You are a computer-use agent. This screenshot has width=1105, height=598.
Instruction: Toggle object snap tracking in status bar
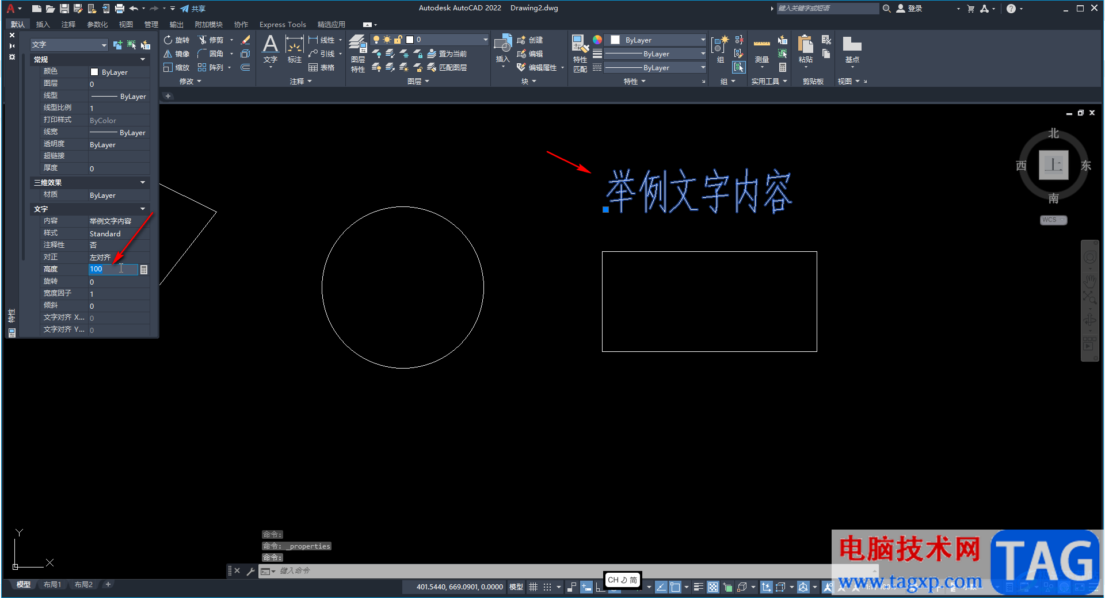click(x=661, y=587)
